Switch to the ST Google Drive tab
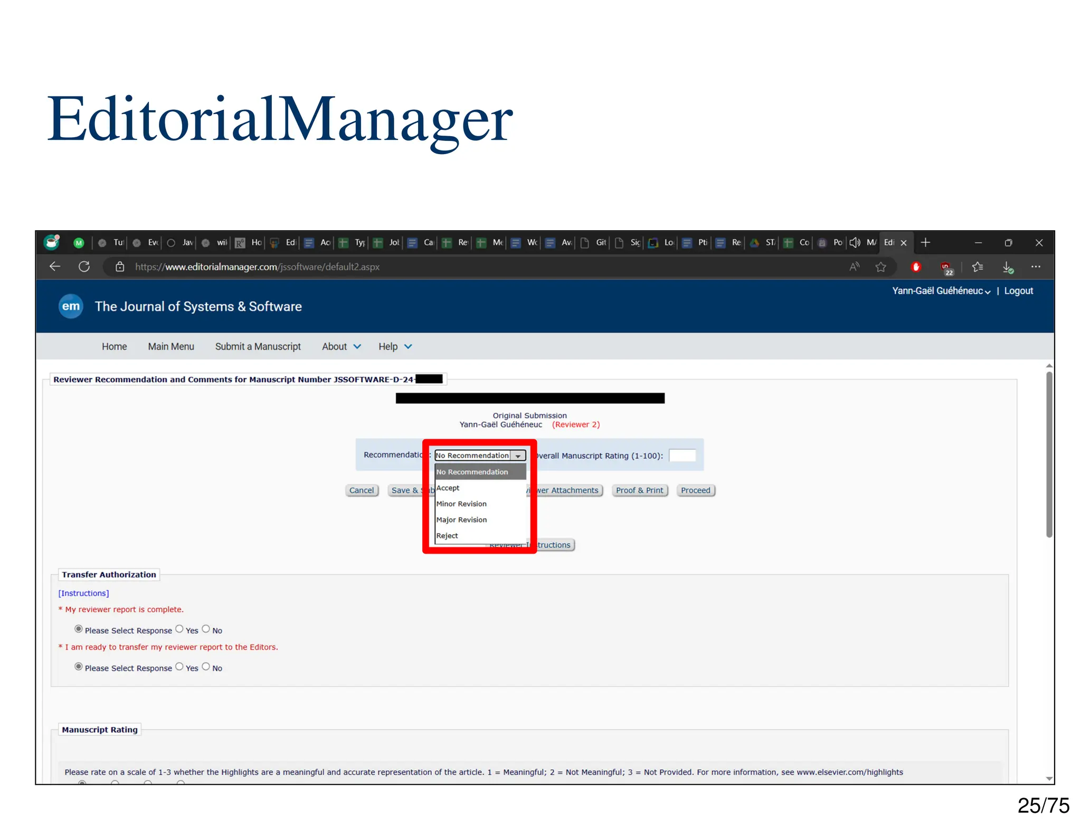The image size is (1081, 835). pos(763,243)
